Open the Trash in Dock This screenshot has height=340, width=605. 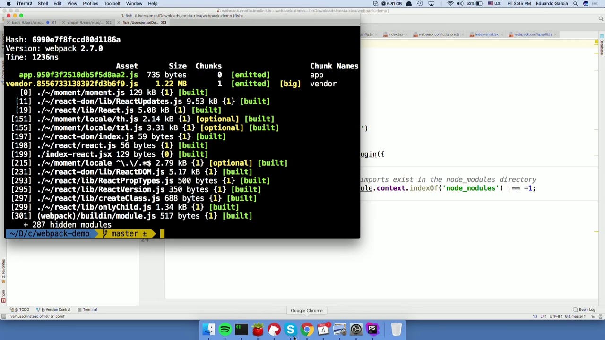coord(396,329)
